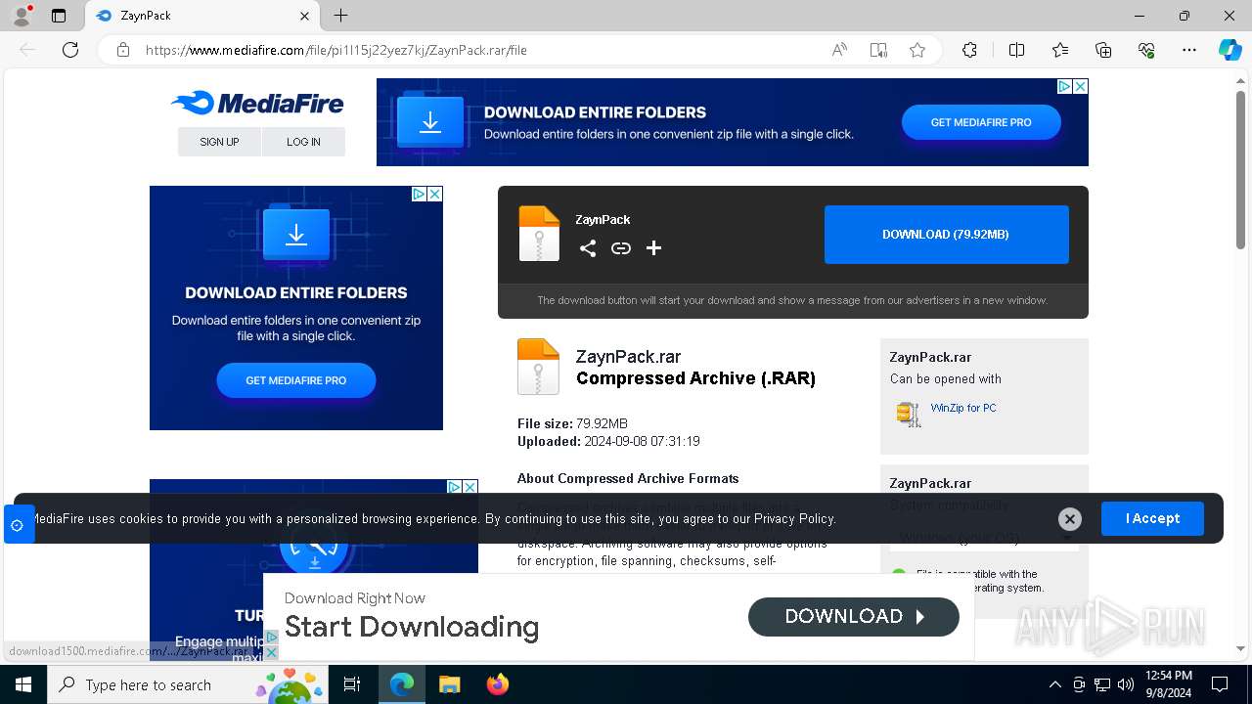Open a new tab with plus button
Screen dimensions: 1252x704
(x=340, y=16)
